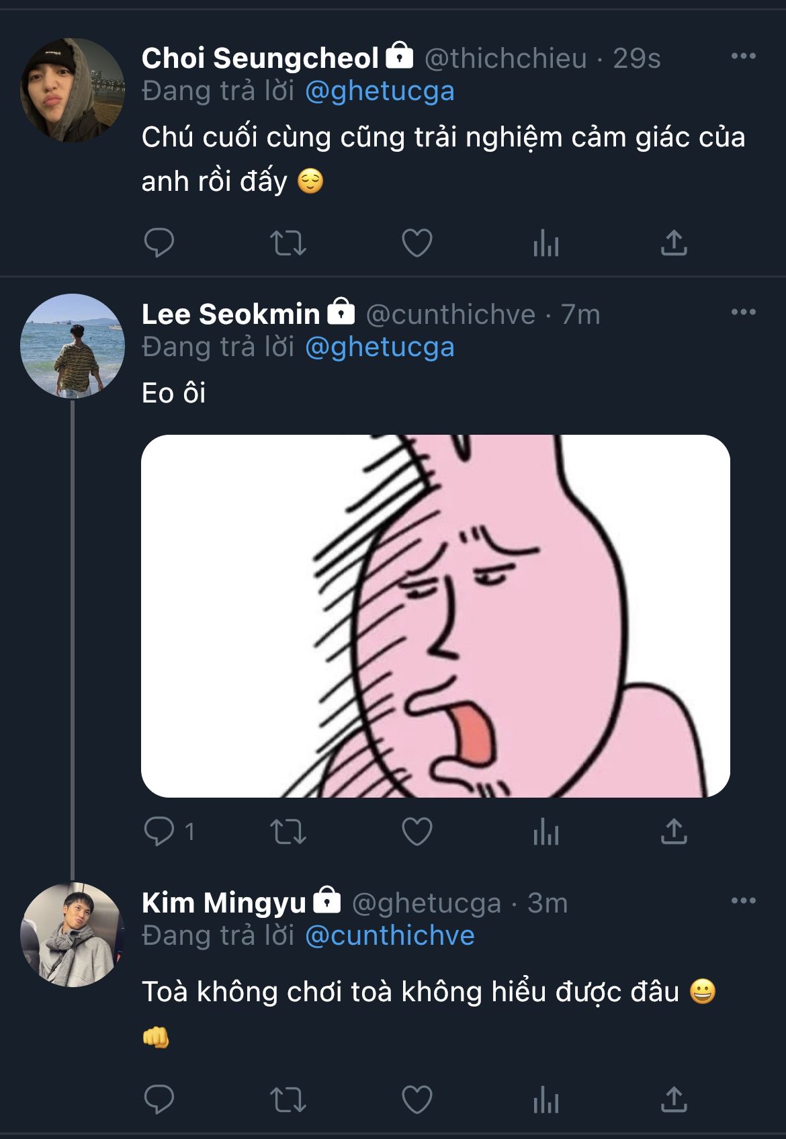The width and height of the screenshot is (786, 1139).
Task: Reply to Choi Seungcheol's tweet
Action: tap(159, 243)
